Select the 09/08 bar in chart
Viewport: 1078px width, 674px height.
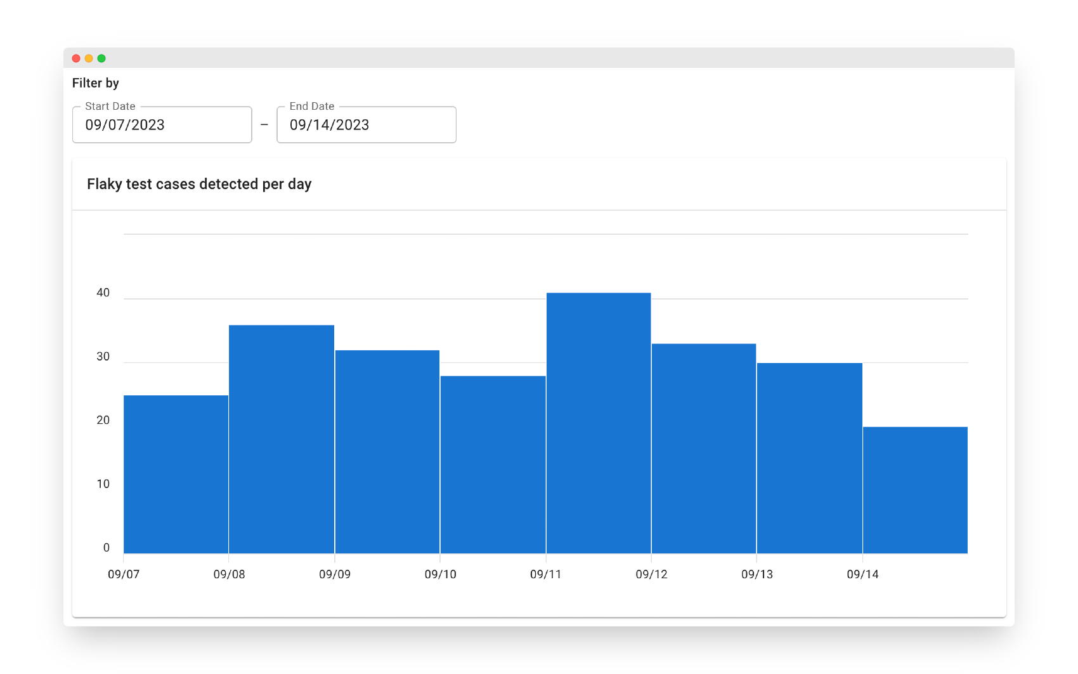[x=282, y=439]
